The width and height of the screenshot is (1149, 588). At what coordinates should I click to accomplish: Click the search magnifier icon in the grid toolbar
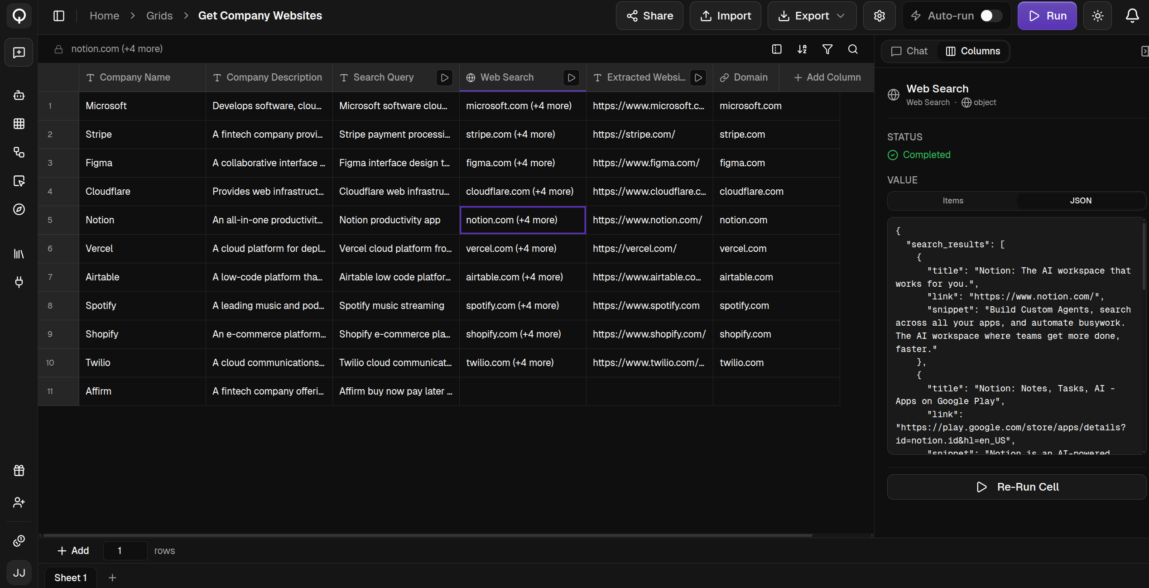coord(853,49)
